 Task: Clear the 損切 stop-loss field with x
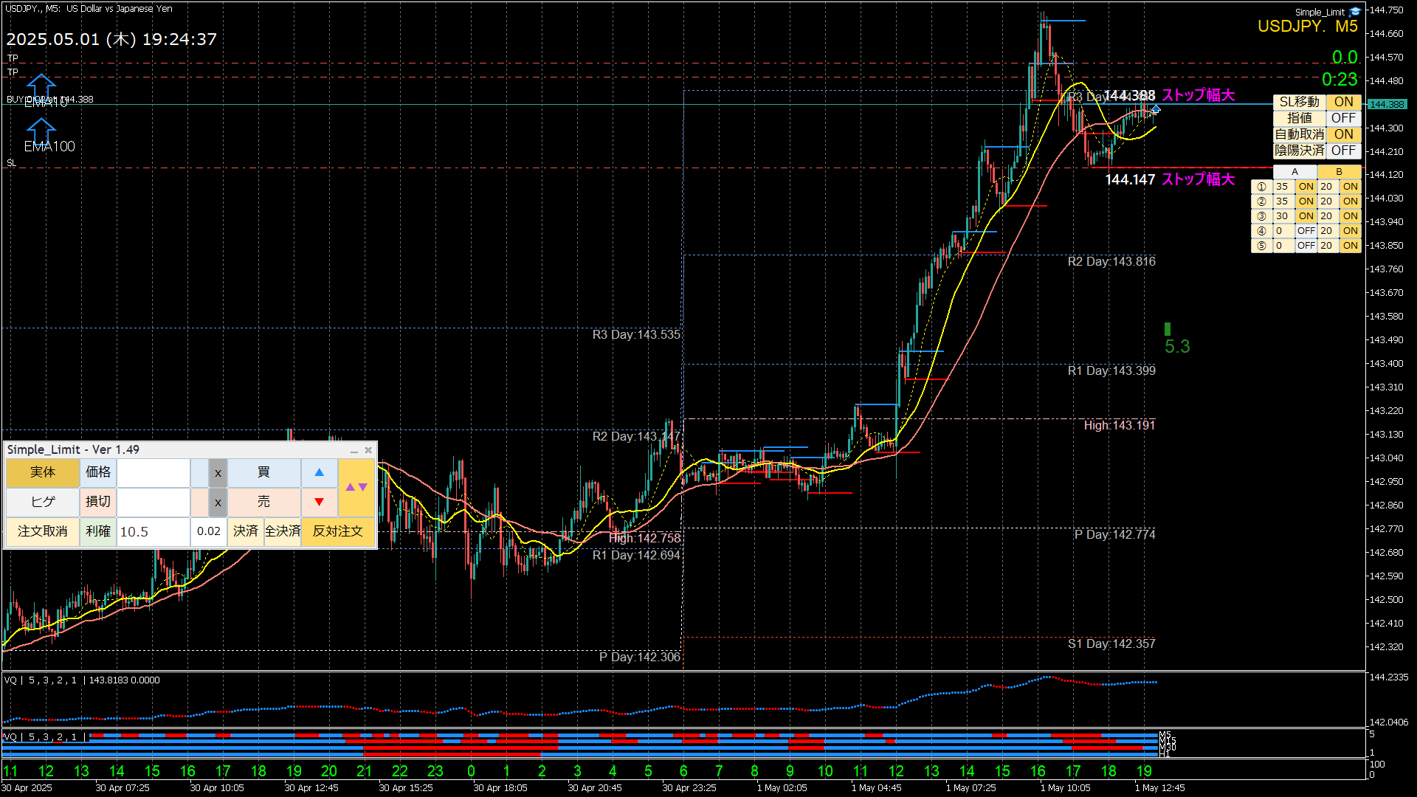tap(218, 503)
